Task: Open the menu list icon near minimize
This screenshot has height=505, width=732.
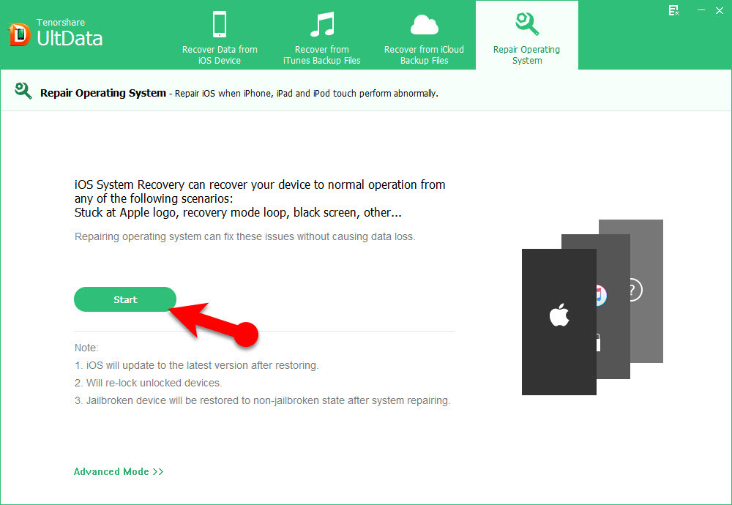Action: [673, 10]
